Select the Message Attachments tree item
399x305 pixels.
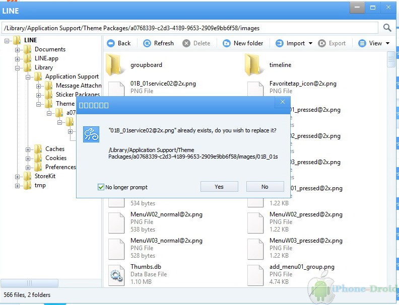tap(79, 86)
